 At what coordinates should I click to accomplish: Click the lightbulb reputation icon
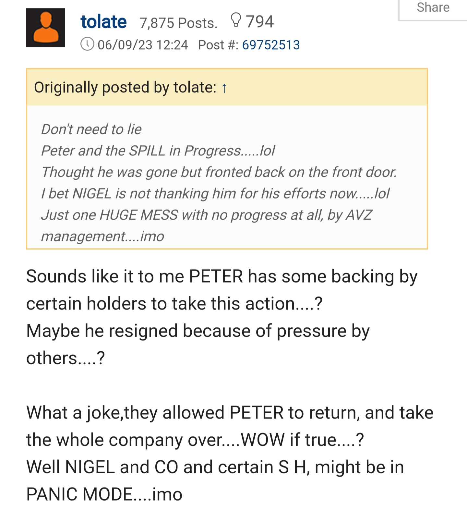coord(236,20)
